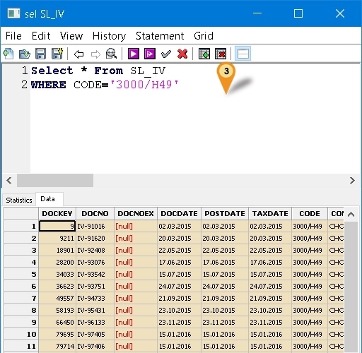362x353 pixels.
Task: Open the Edit menu
Action: tap(41, 36)
